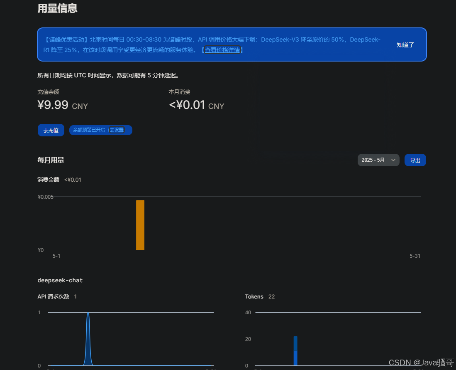
Task: Click the 去充值 recharge button
Action: click(51, 130)
